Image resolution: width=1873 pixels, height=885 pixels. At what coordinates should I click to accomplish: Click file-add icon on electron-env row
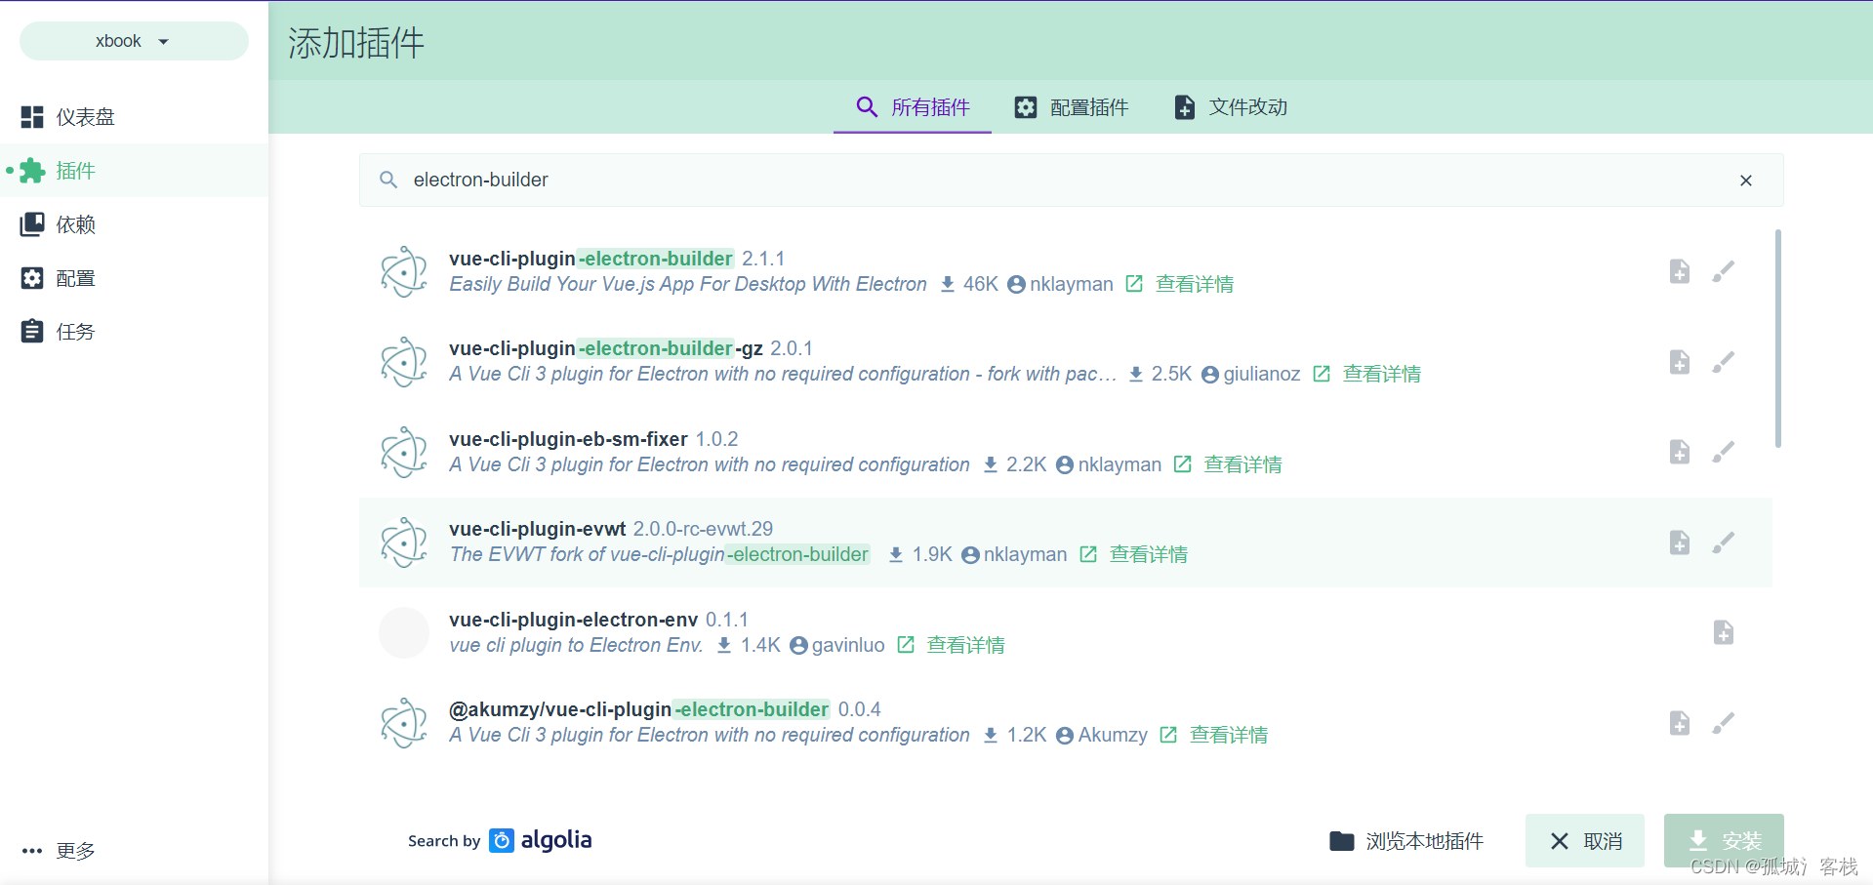tap(1724, 632)
